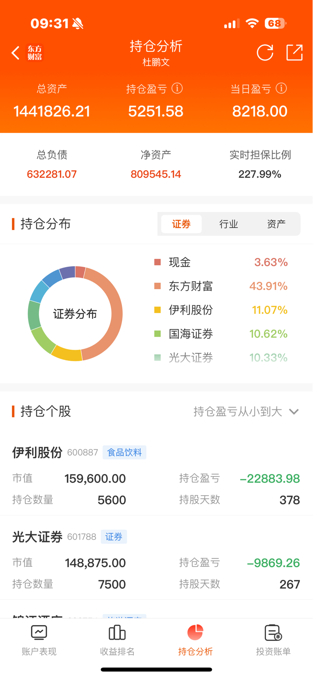Show info about 持仓盈亏
The image size is (313, 678).
coord(177,88)
